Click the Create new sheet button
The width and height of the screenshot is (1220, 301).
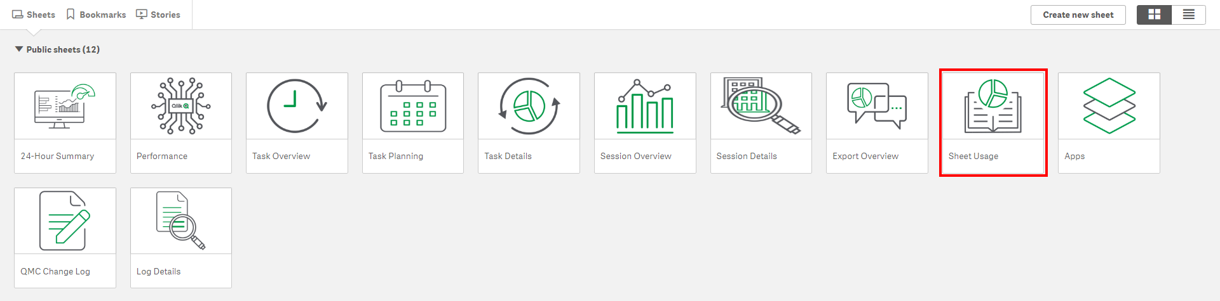point(1078,15)
